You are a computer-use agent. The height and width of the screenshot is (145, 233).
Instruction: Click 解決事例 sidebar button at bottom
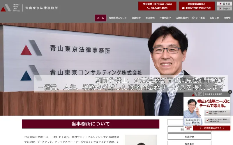(x=189, y=143)
